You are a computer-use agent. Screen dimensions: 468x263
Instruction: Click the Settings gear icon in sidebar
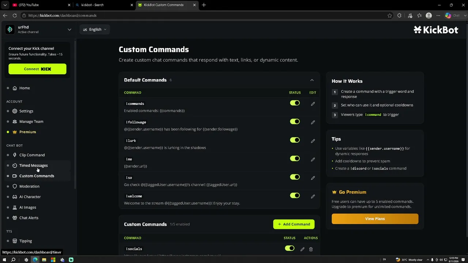[x=15, y=111]
